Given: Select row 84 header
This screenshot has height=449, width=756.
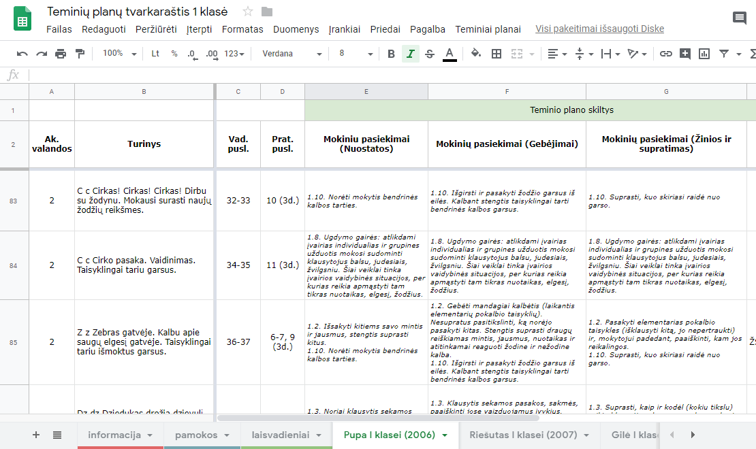Looking at the screenshot, I should (x=14, y=265).
